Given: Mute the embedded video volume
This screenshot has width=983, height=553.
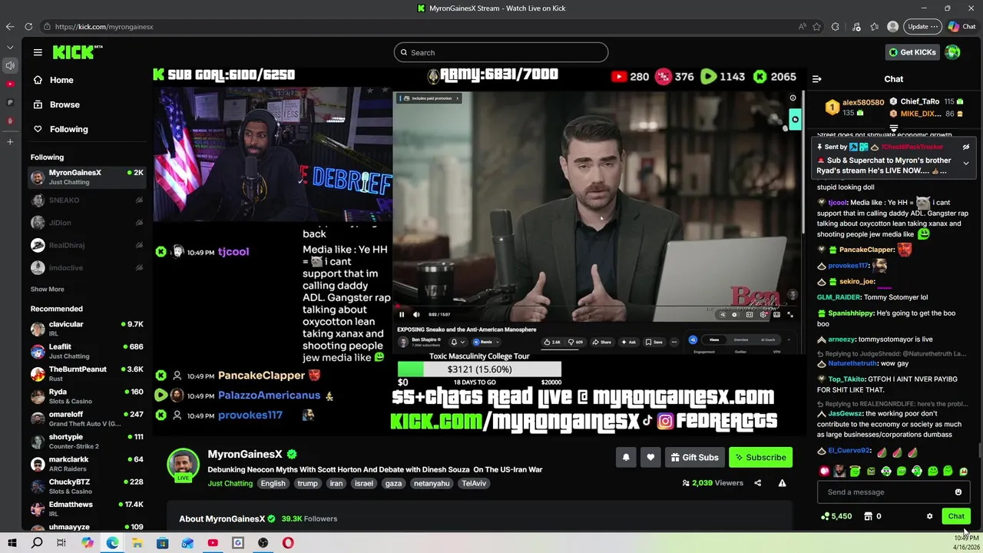Looking at the screenshot, I should point(416,314).
